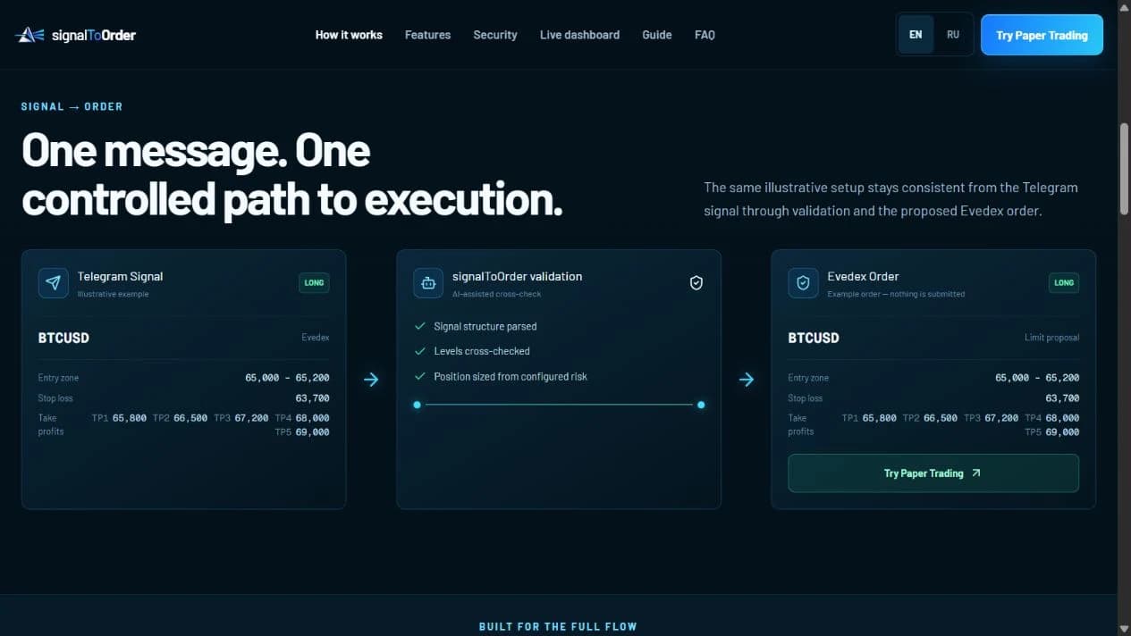
Task: Click the scrollbar up arrow
Action: pos(1124,7)
